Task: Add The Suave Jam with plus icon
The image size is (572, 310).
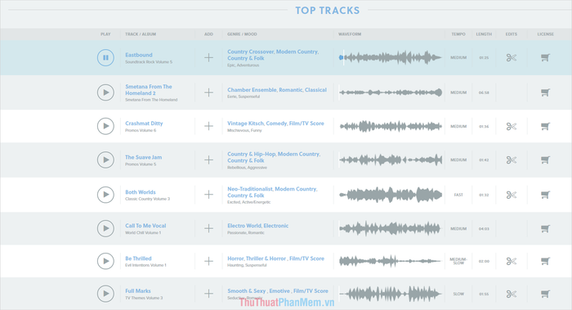Action: pos(208,159)
